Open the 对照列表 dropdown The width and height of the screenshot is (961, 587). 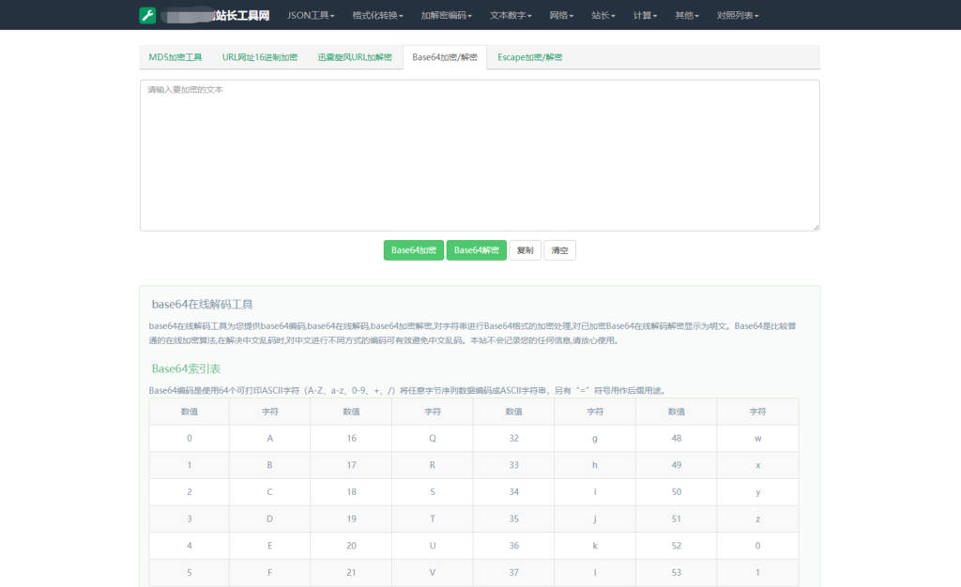click(x=737, y=15)
